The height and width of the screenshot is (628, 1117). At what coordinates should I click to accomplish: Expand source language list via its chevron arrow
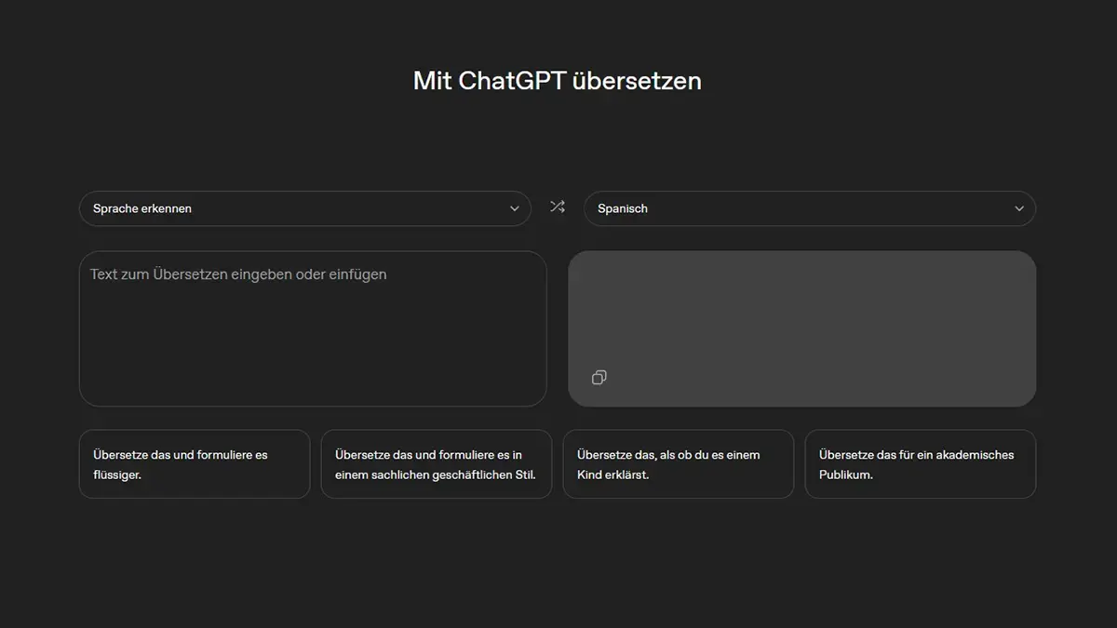pyautogui.click(x=514, y=208)
